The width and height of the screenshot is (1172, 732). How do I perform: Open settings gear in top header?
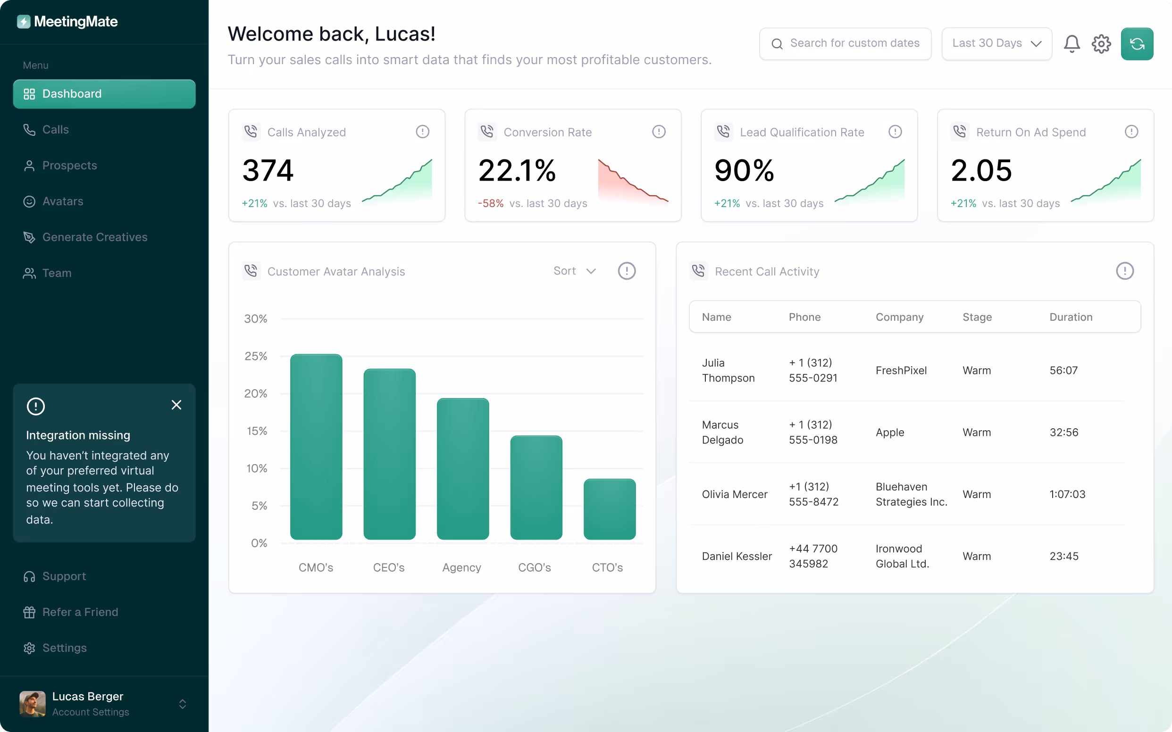point(1101,44)
